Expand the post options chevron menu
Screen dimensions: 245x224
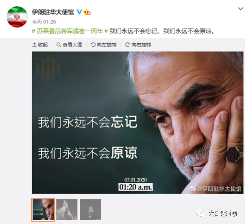click(x=240, y=9)
